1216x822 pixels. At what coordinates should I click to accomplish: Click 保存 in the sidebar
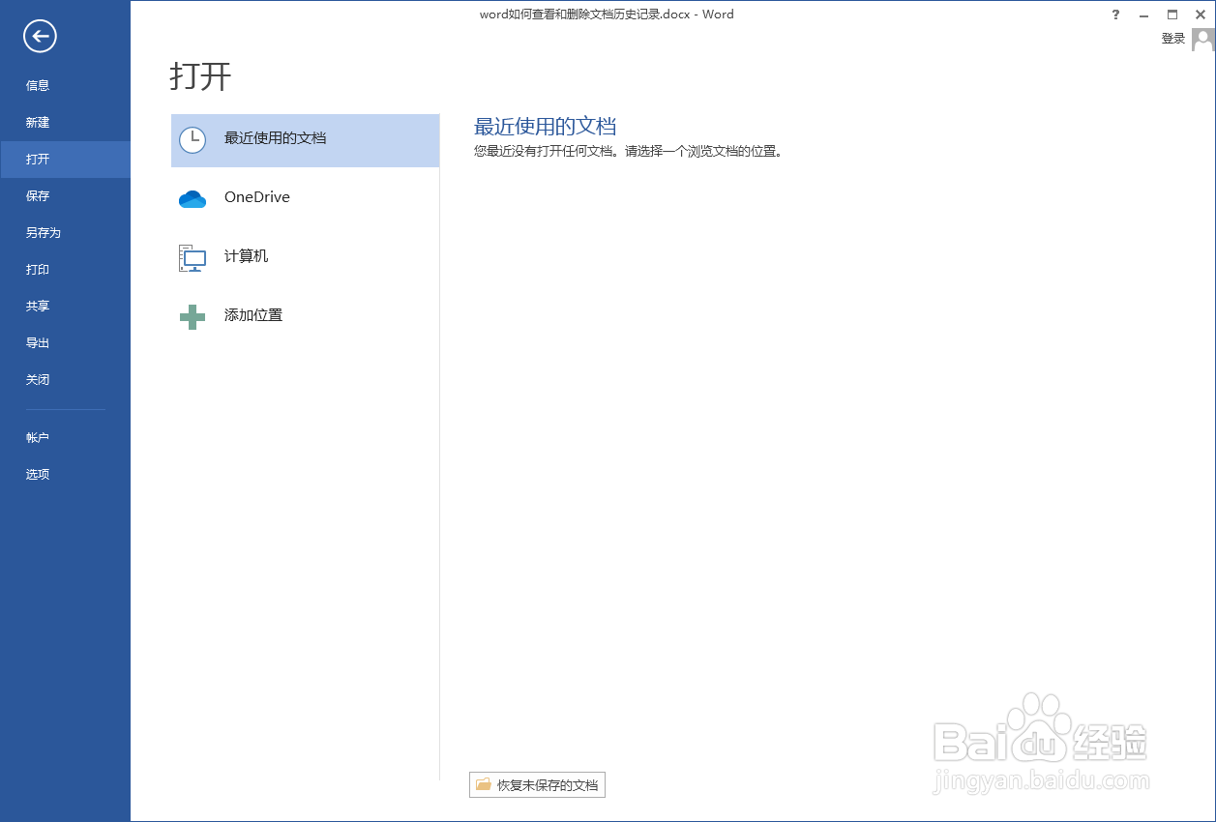coord(37,195)
